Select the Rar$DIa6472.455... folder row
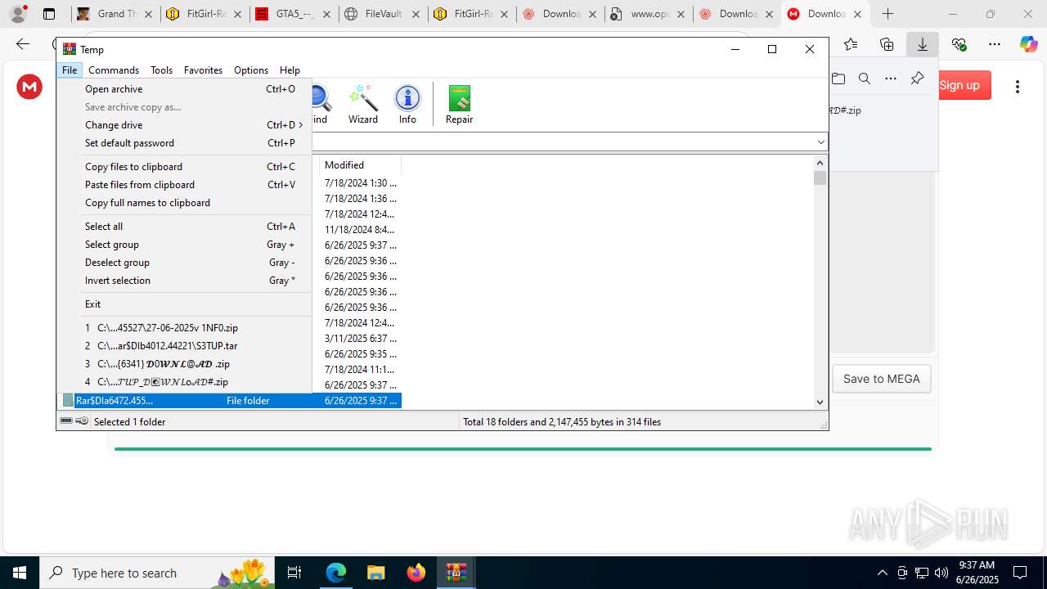 [229, 401]
